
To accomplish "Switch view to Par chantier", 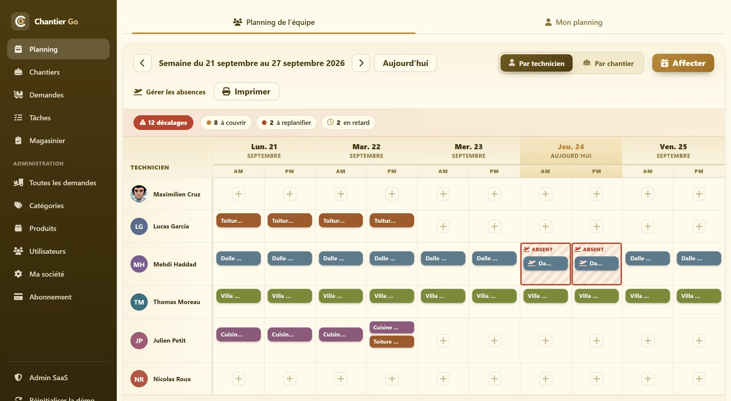I will [x=608, y=63].
